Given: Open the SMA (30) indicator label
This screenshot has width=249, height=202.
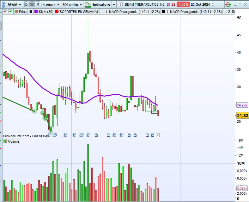Looking at the screenshot, I should 46,12.
